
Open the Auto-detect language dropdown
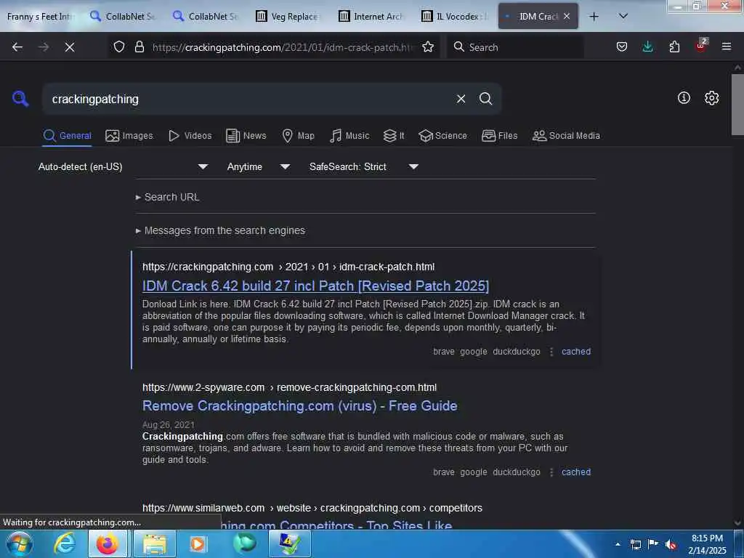(123, 166)
